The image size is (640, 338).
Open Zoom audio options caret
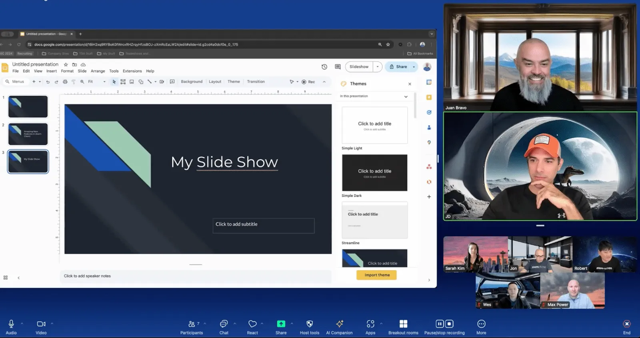pos(22,324)
